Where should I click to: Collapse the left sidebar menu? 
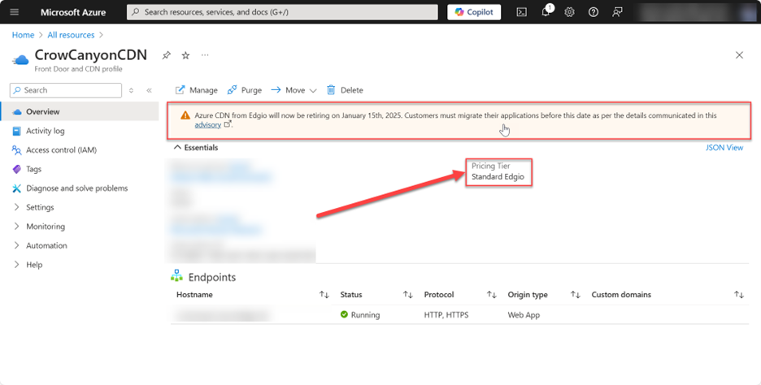tap(149, 90)
